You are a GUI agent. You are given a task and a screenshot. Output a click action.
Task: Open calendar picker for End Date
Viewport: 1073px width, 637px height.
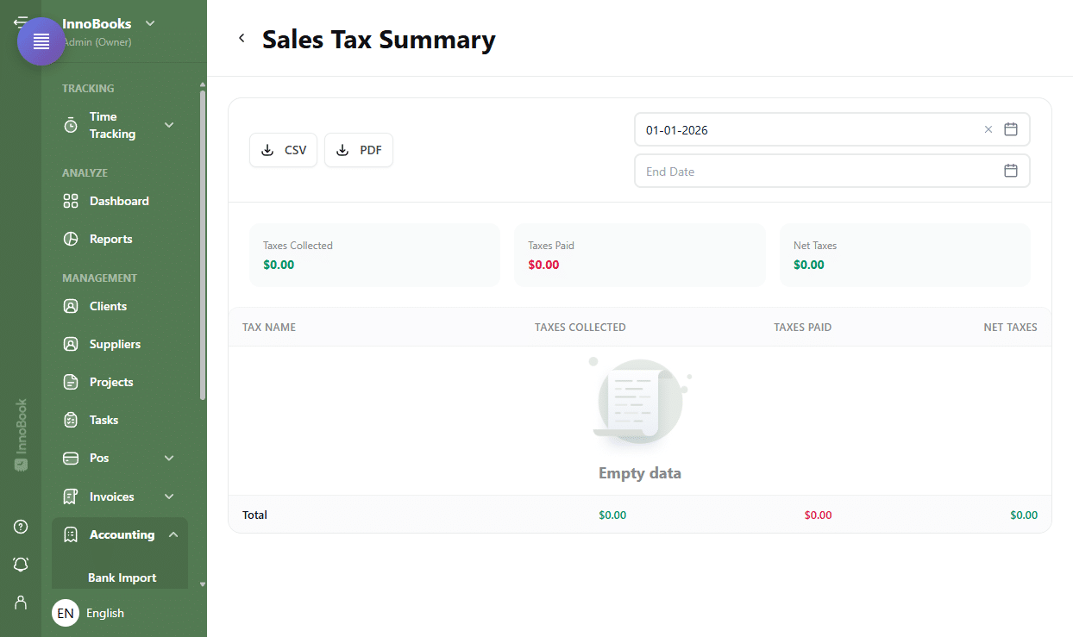[x=1011, y=171]
